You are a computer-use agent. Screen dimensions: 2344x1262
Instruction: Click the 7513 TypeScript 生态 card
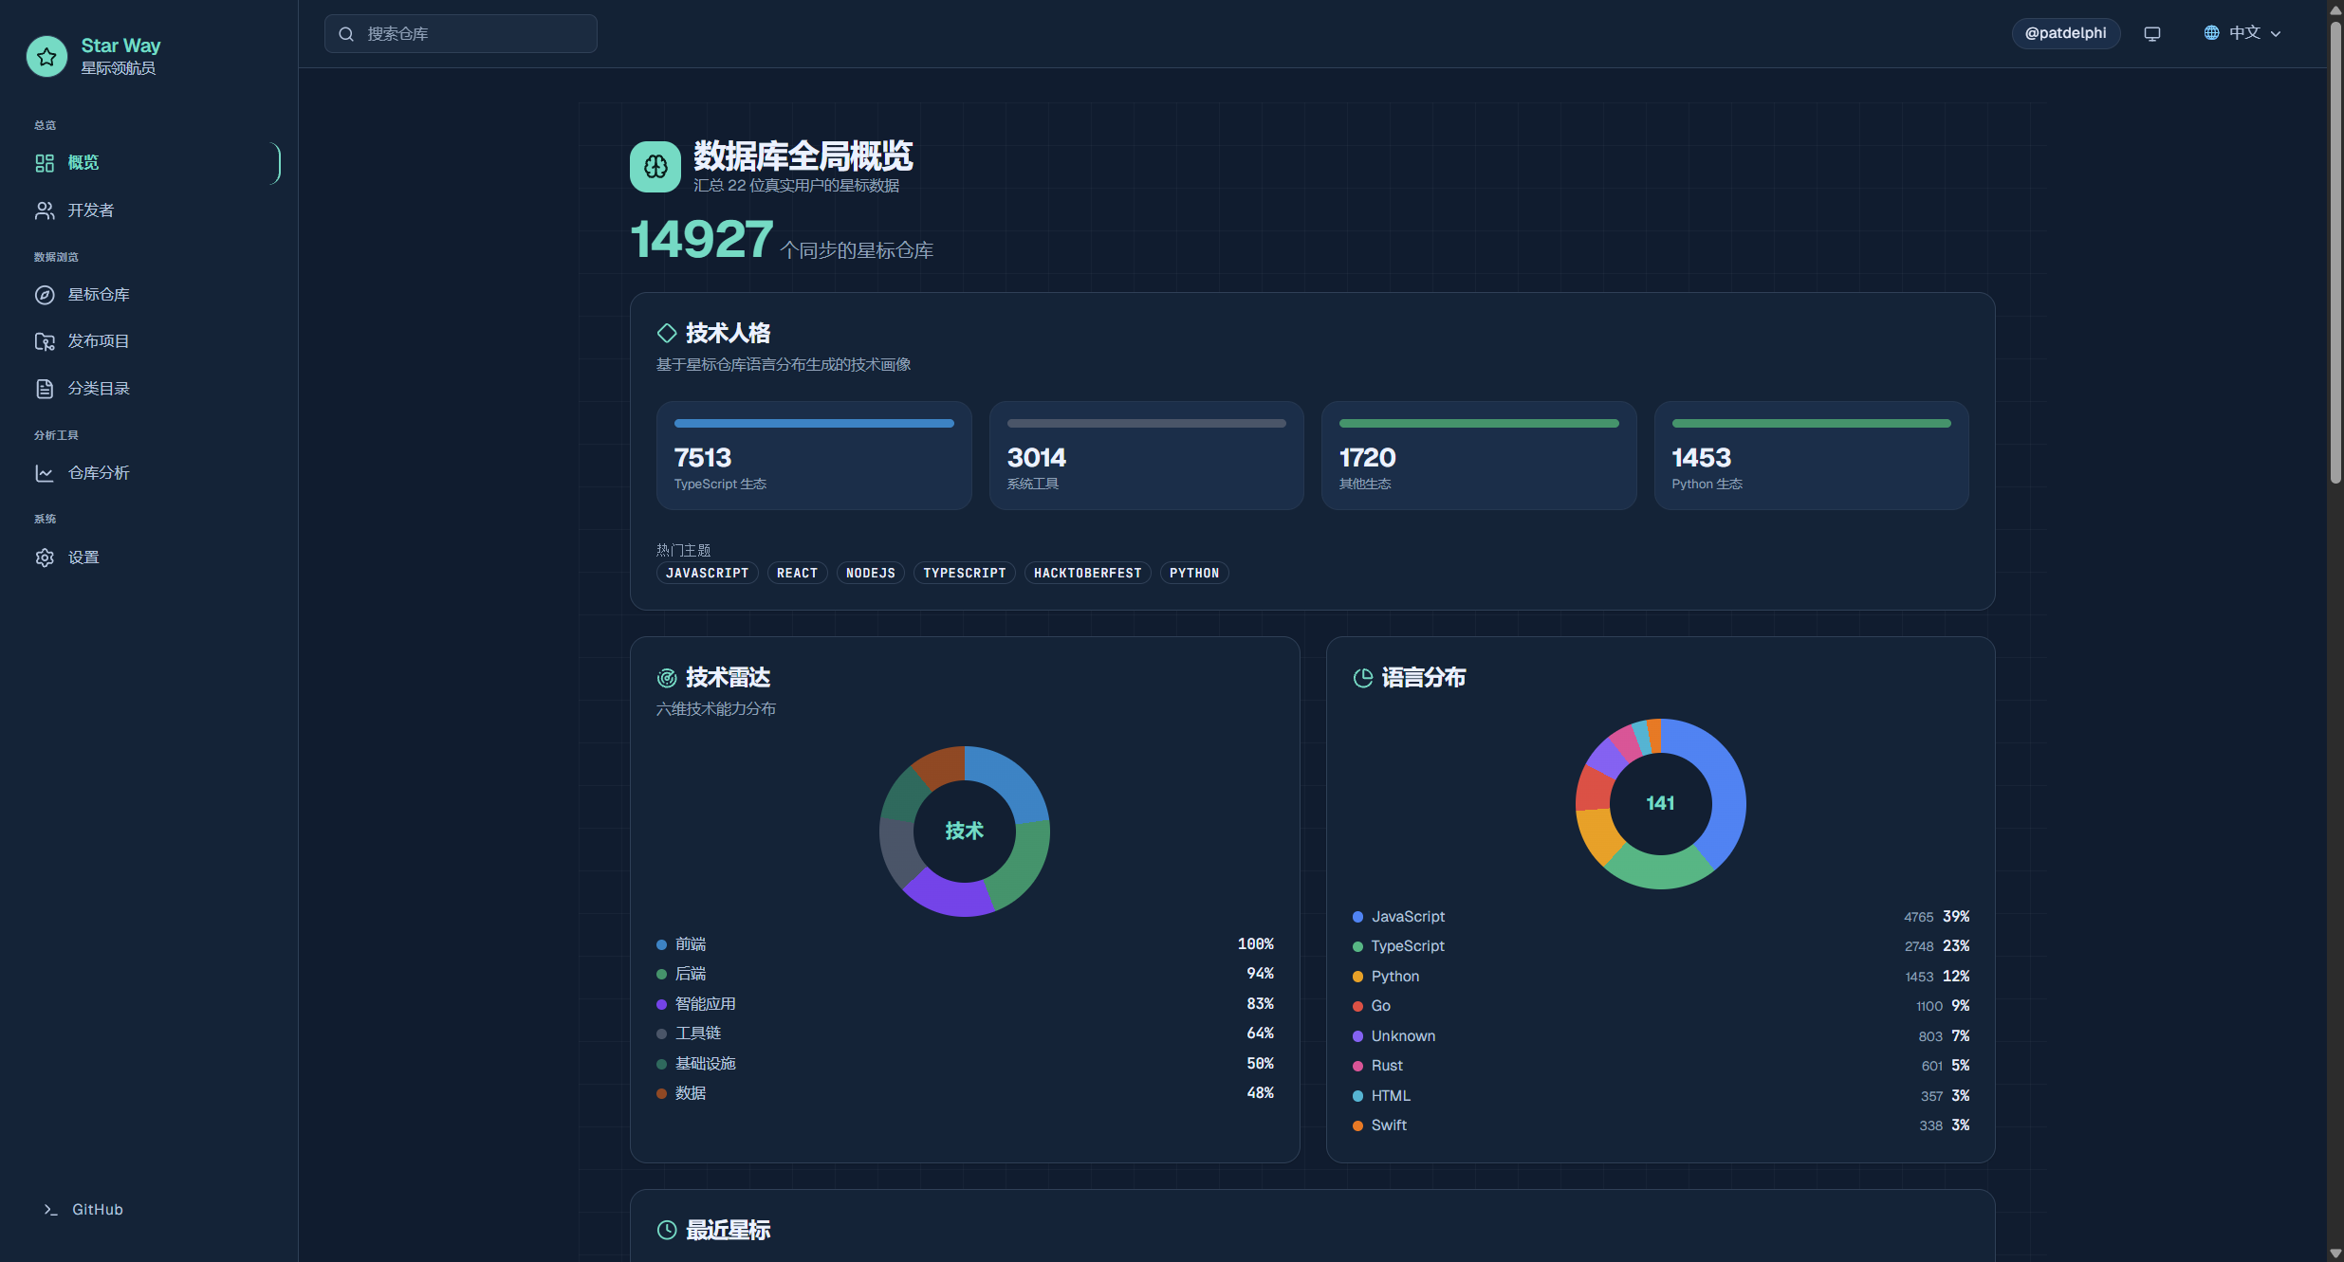(x=814, y=456)
